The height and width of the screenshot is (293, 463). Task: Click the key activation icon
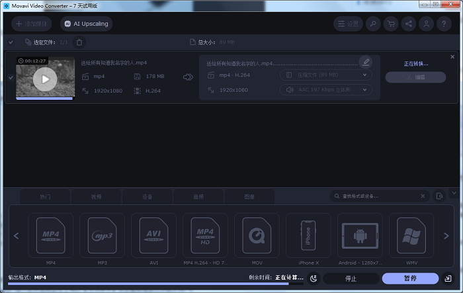(x=373, y=24)
